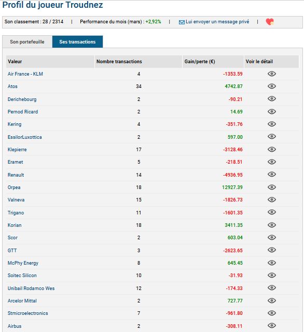Open the Korian detail eye icon

[x=271, y=225]
